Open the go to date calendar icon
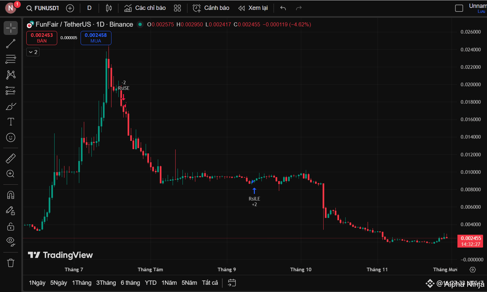487x292 pixels. coord(232,283)
